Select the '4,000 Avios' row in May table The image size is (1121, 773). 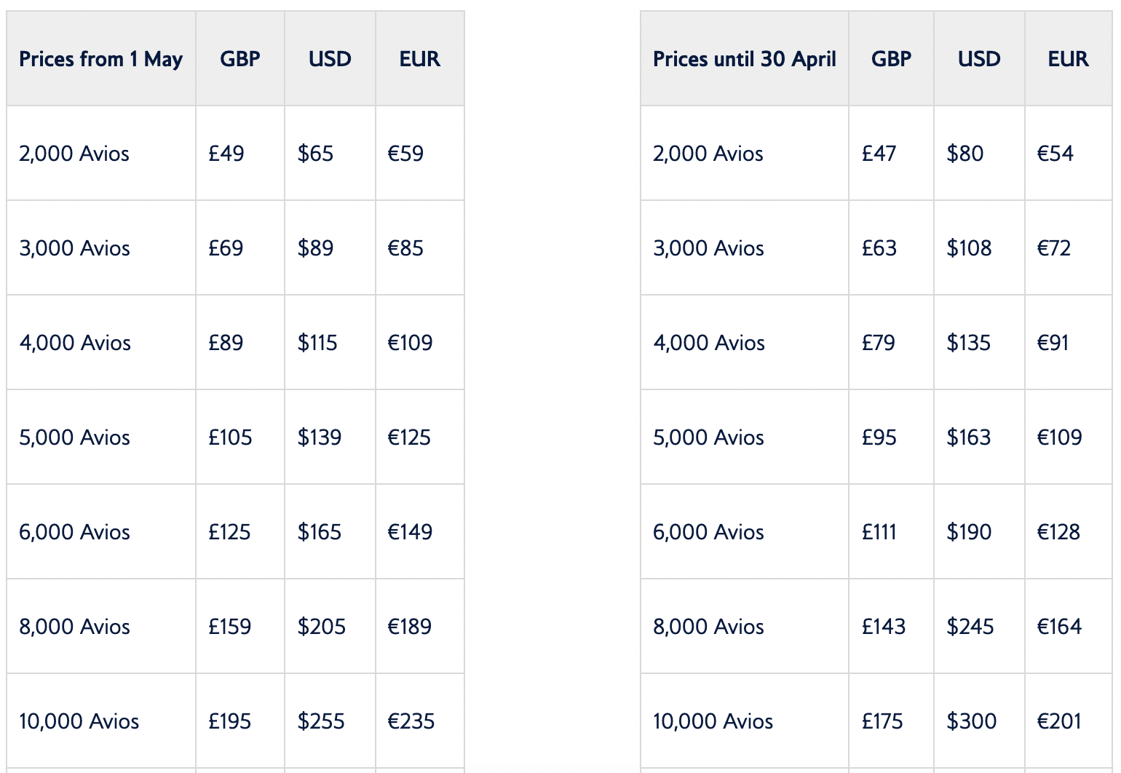pyautogui.click(x=75, y=343)
